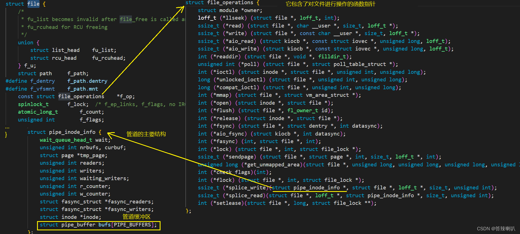Click 'struct fasync_struct *fasync_writers;' line
Screen dimensions: 520x234
click(97, 209)
